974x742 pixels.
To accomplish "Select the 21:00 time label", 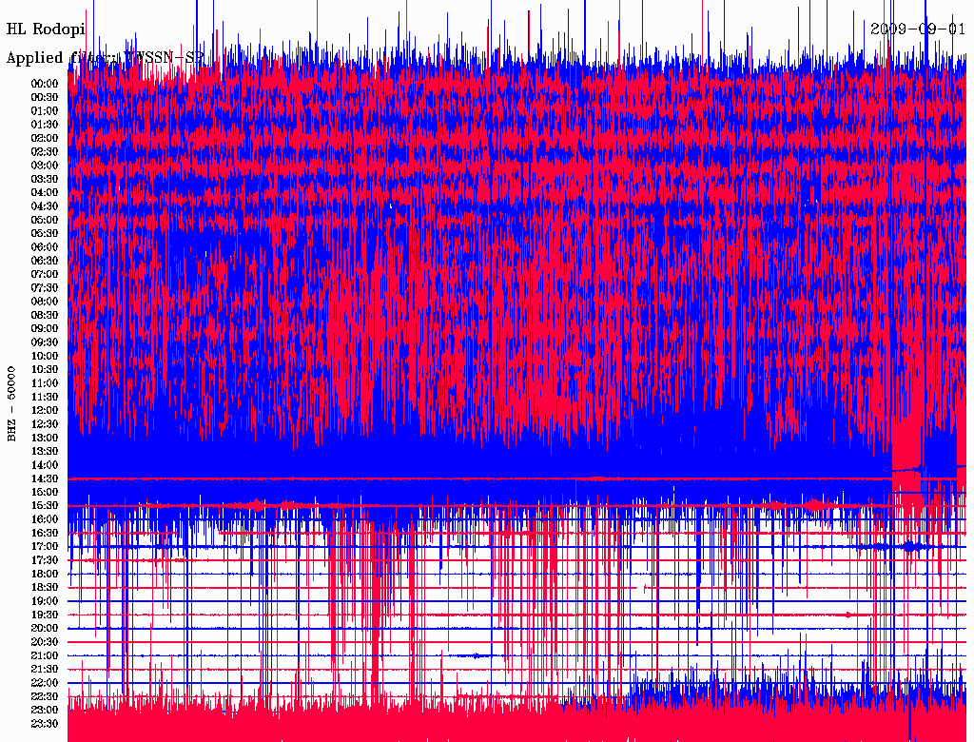I will [45, 656].
